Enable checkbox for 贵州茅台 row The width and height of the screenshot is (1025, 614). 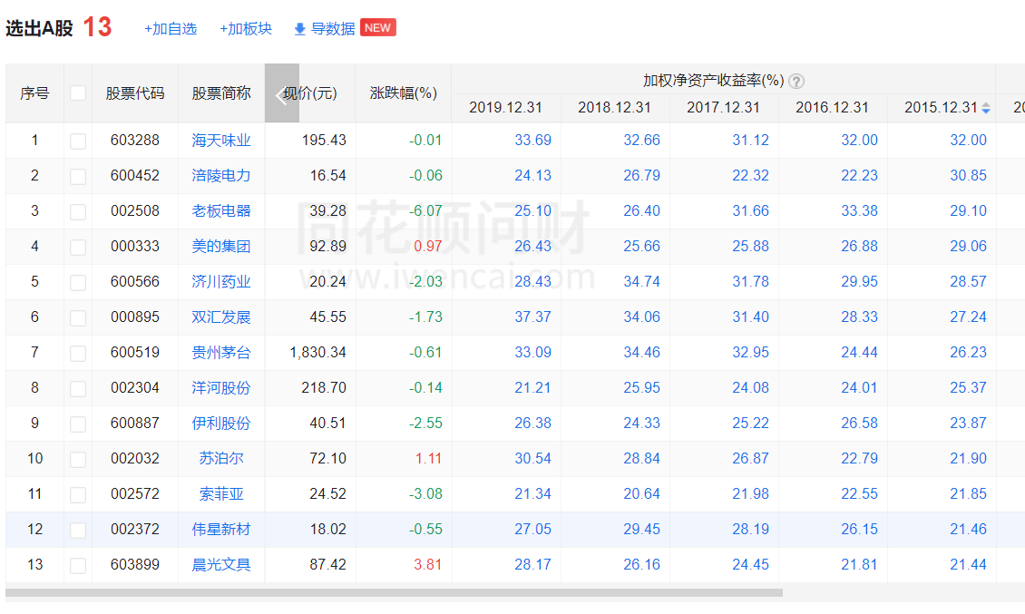pos(78,353)
